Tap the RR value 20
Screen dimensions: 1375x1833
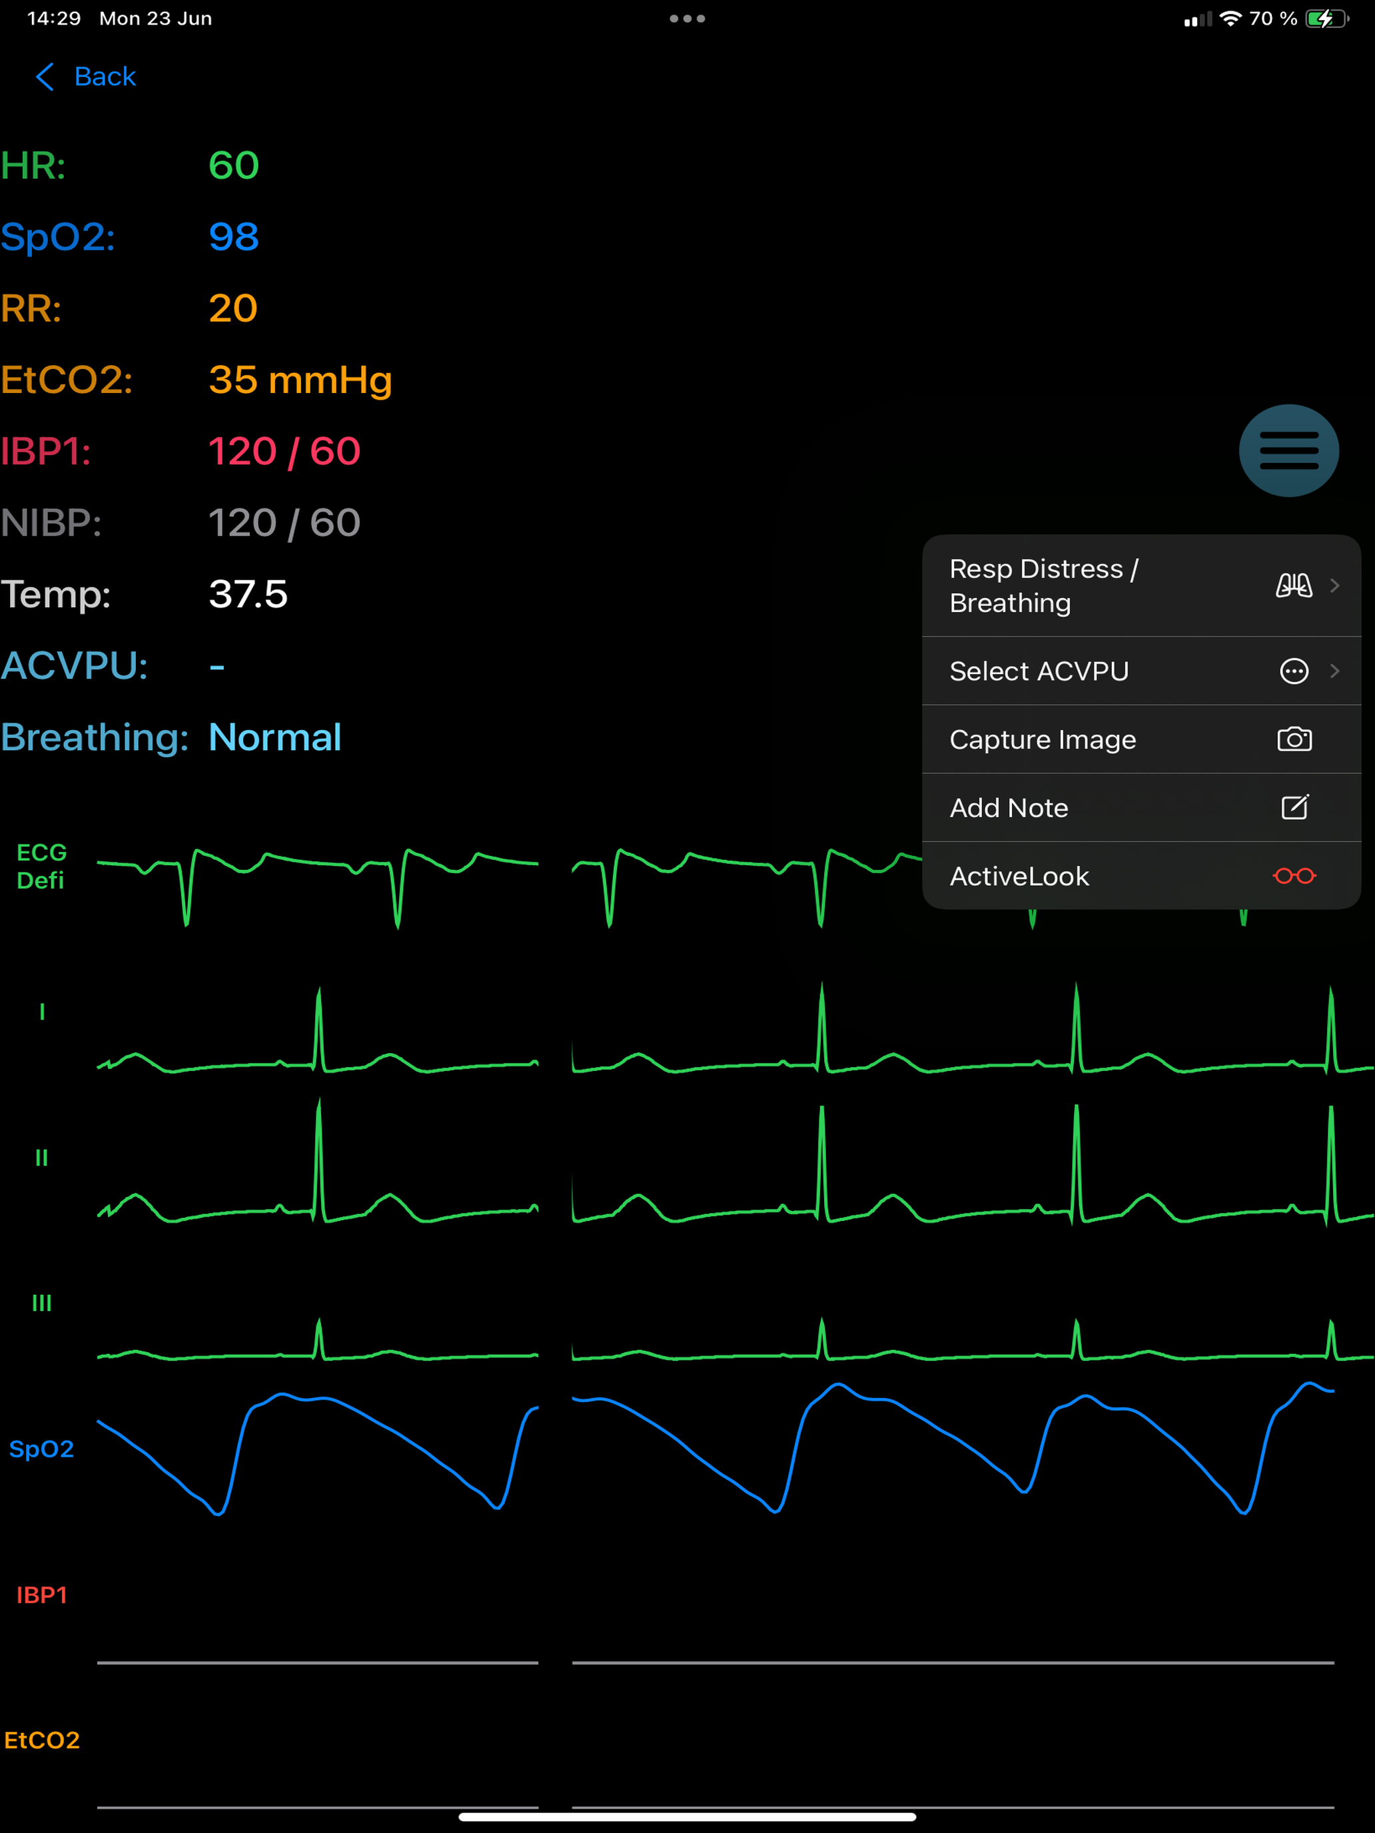coord(233,308)
